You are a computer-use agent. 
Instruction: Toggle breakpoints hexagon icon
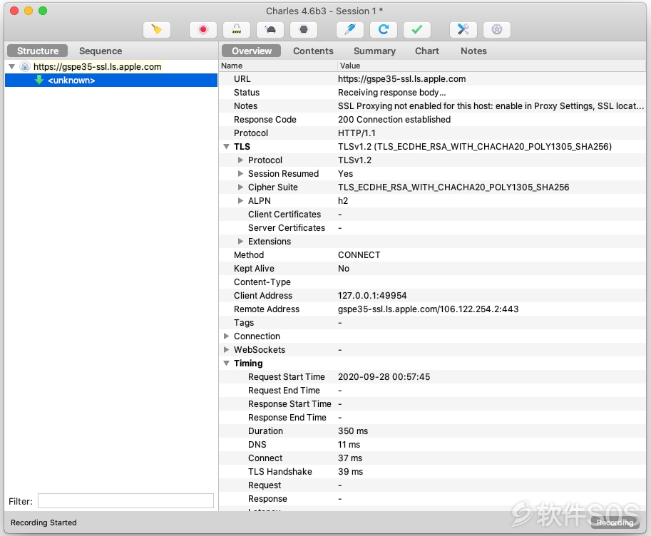pos(304,29)
